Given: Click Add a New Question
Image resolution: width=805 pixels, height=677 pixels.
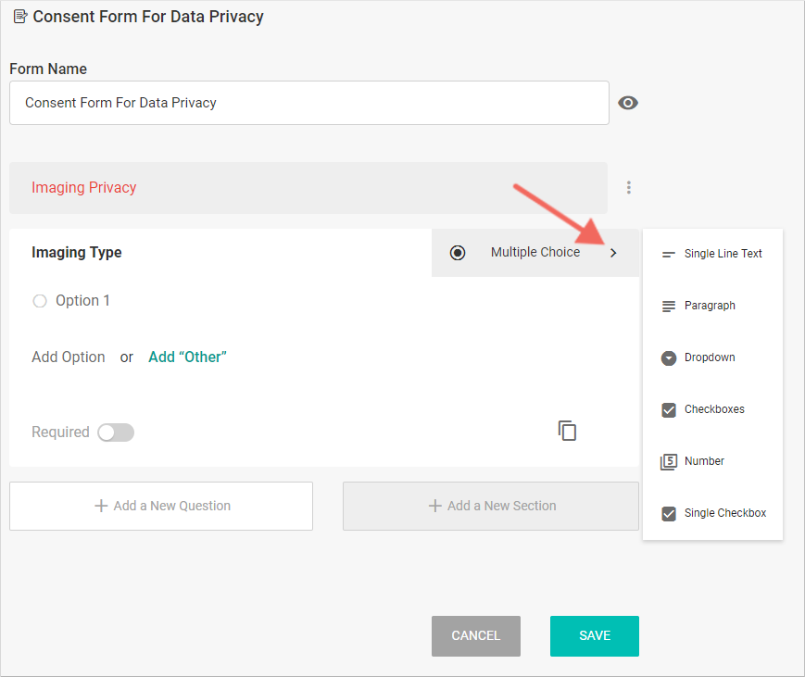Looking at the screenshot, I should pos(161,506).
